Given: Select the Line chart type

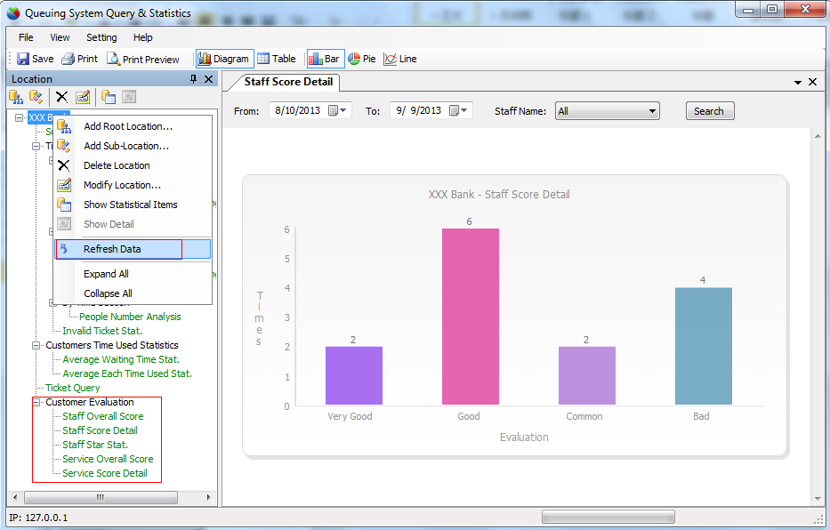Looking at the screenshot, I should [x=400, y=59].
